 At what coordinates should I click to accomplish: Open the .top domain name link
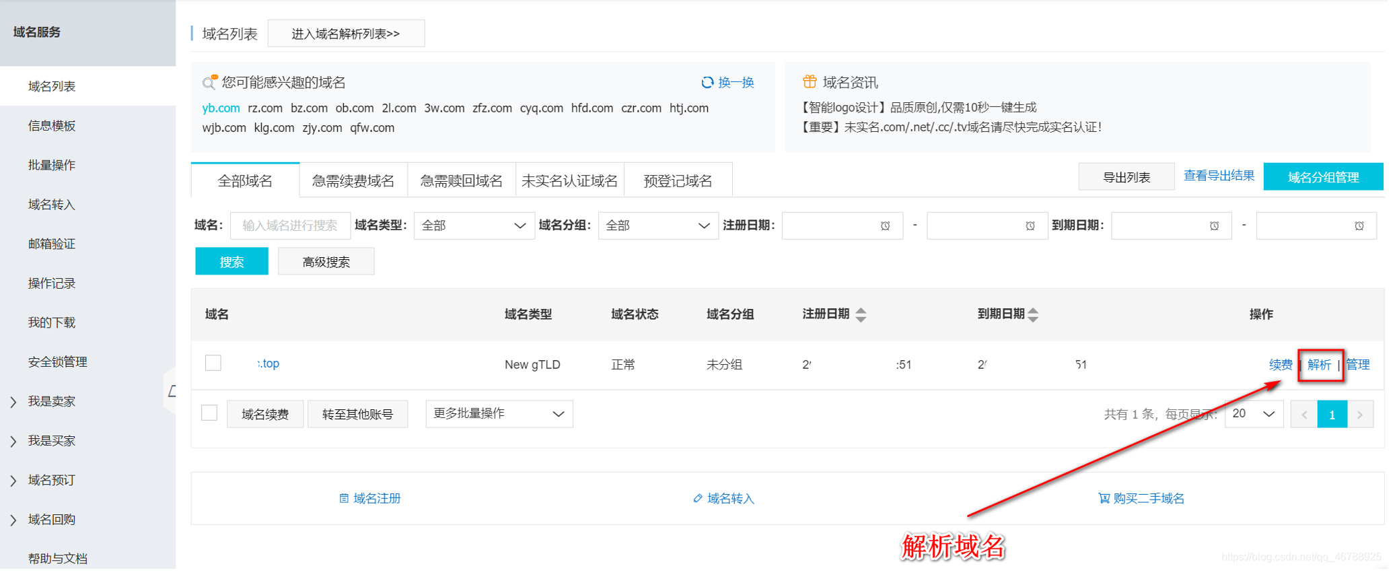pyautogui.click(x=268, y=364)
